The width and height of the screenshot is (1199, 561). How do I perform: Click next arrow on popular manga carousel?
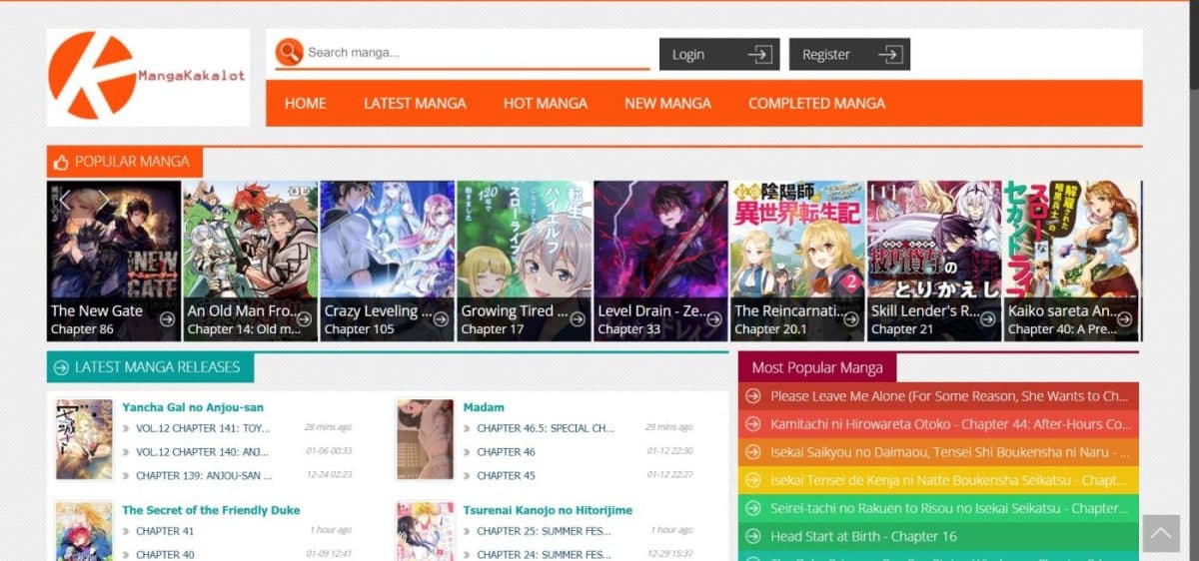[102, 200]
